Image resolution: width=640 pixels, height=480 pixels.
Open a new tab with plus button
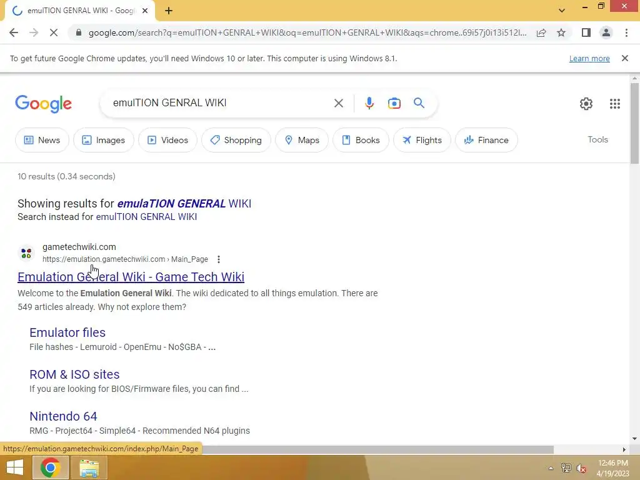pos(169,11)
